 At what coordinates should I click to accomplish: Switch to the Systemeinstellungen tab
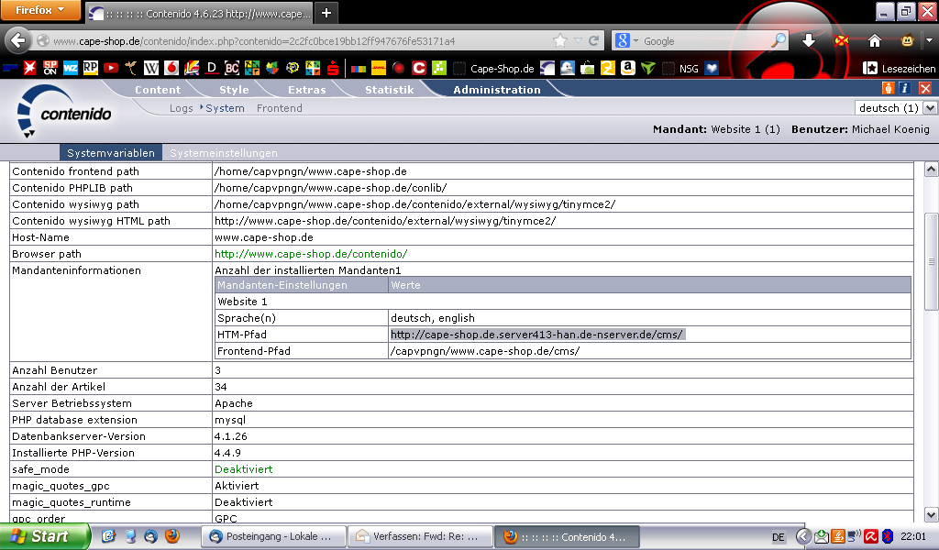pyautogui.click(x=224, y=153)
